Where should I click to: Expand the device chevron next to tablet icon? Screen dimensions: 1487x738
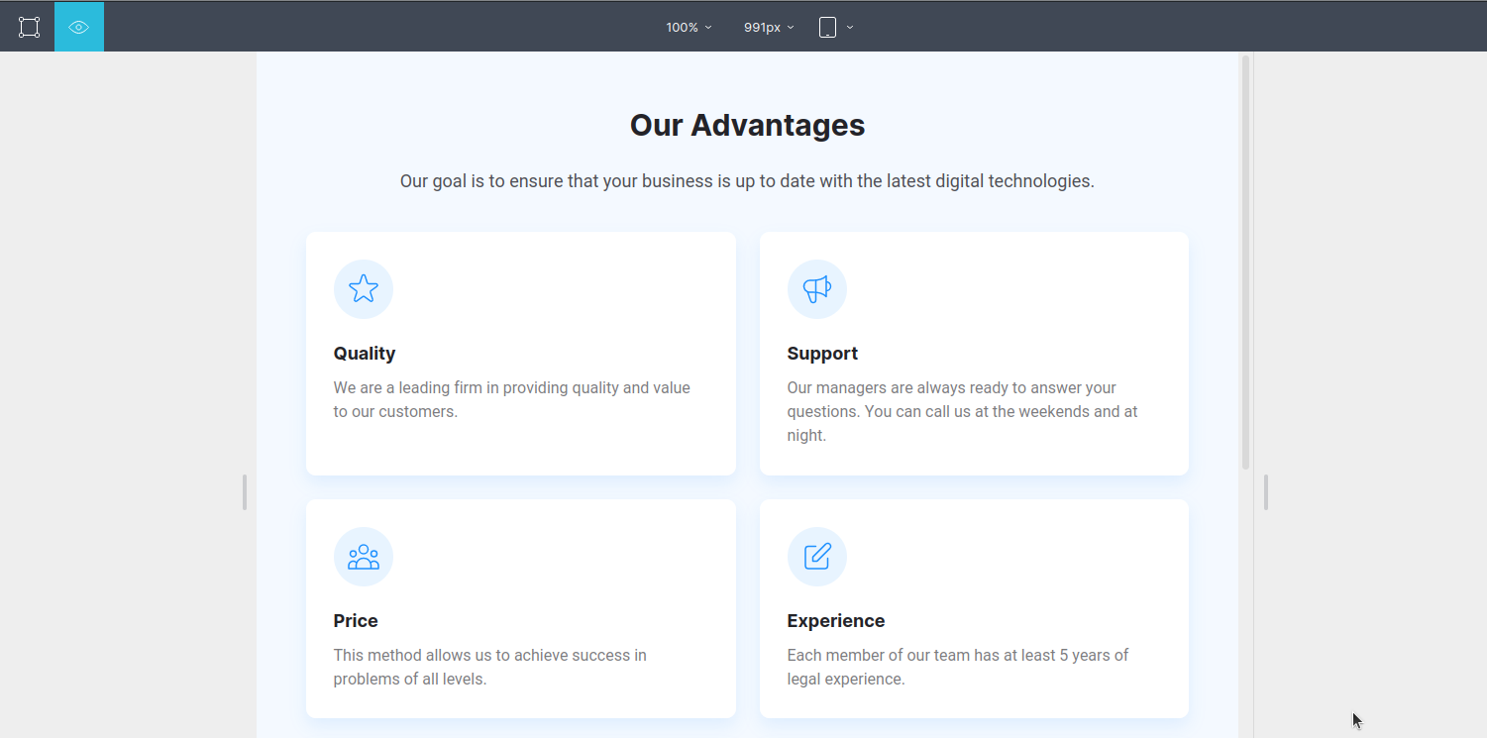[x=850, y=28]
